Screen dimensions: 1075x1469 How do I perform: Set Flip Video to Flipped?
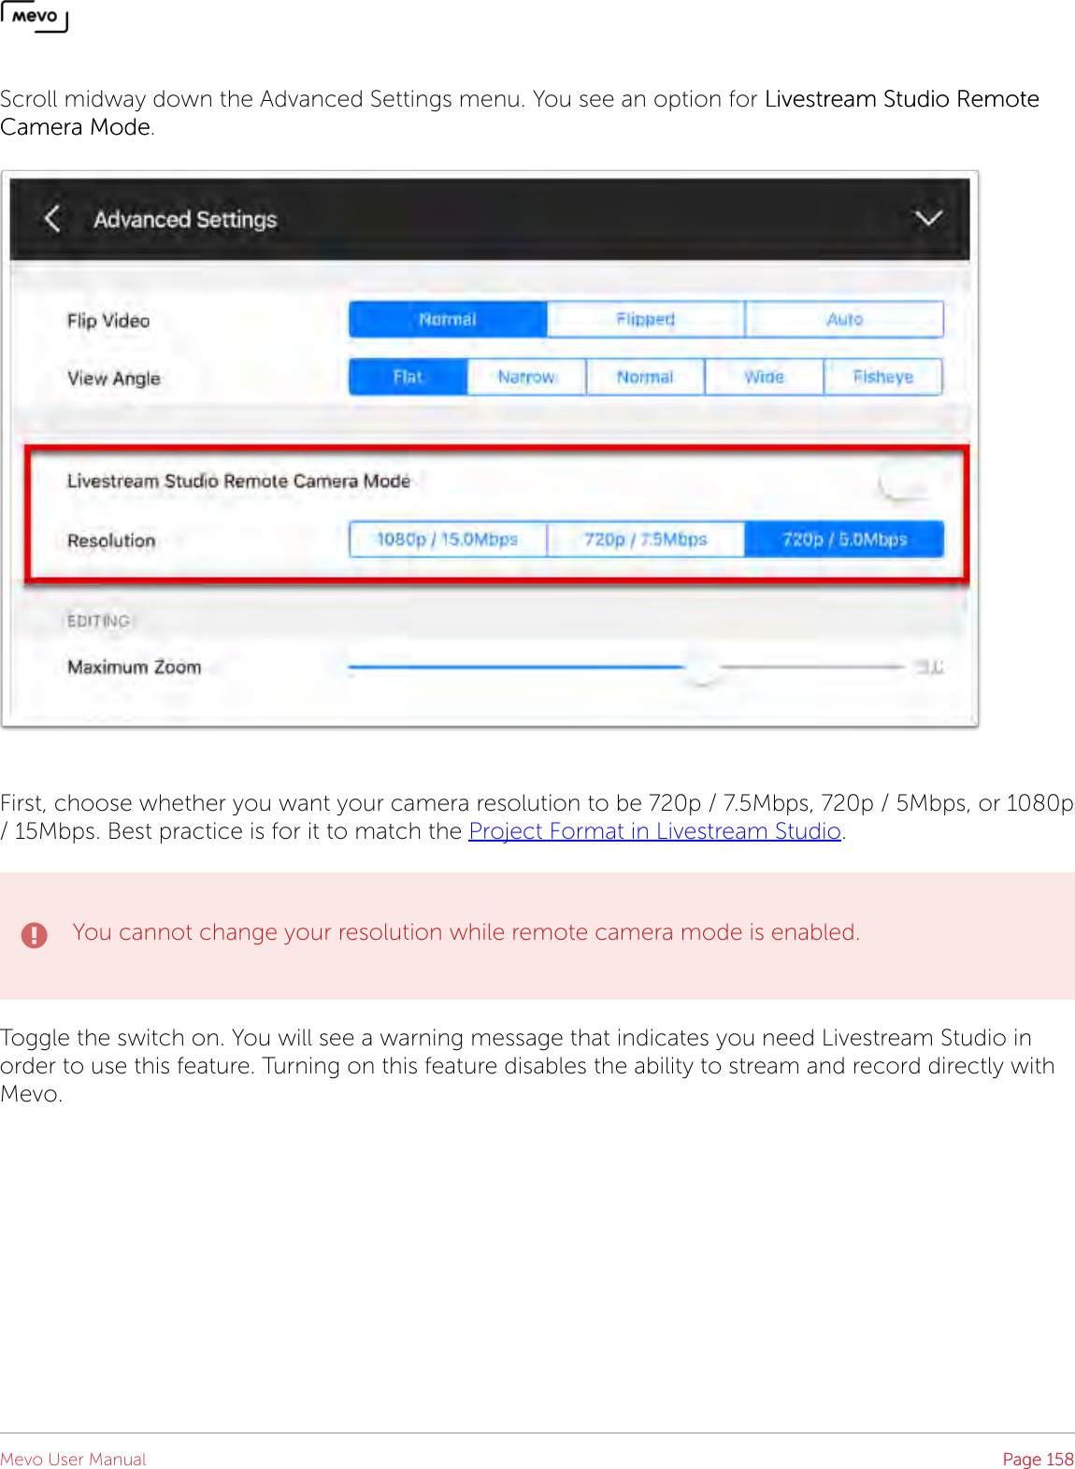coord(646,319)
